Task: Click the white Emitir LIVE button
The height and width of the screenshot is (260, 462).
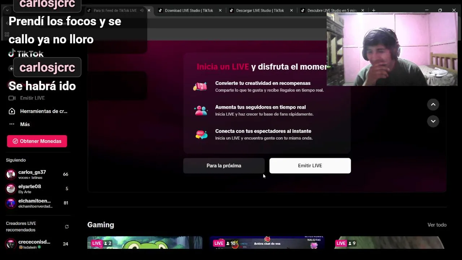Action: tap(310, 166)
